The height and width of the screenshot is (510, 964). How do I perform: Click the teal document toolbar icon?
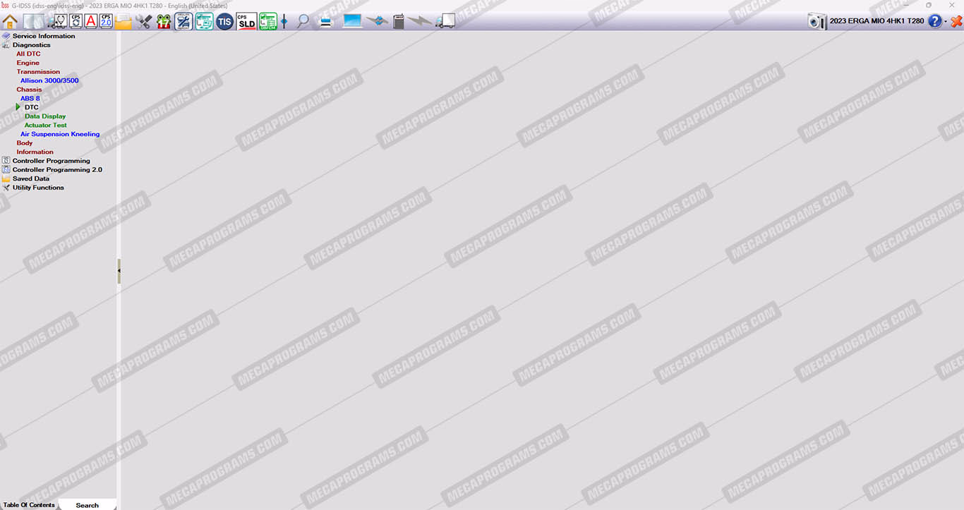point(204,21)
